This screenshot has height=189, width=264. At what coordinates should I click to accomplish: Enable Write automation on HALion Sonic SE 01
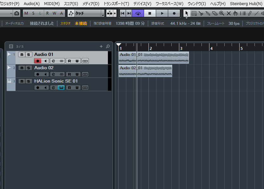[77, 87]
